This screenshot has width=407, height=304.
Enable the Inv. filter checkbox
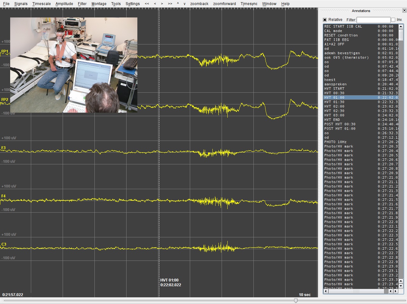click(x=393, y=20)
